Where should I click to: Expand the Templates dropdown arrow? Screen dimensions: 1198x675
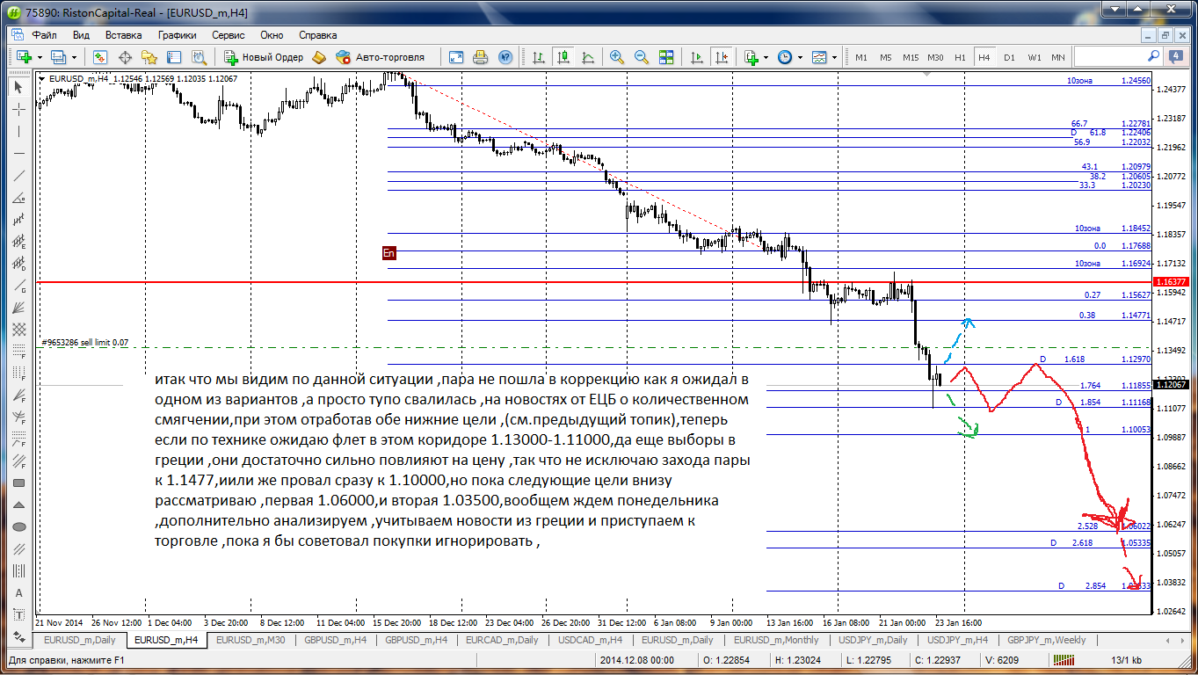coord(835,57)
